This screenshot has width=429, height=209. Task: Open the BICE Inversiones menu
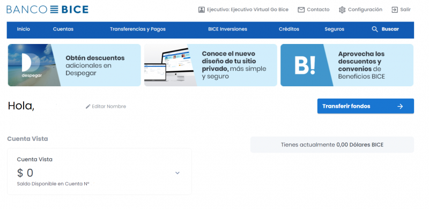tap(227, 29)
